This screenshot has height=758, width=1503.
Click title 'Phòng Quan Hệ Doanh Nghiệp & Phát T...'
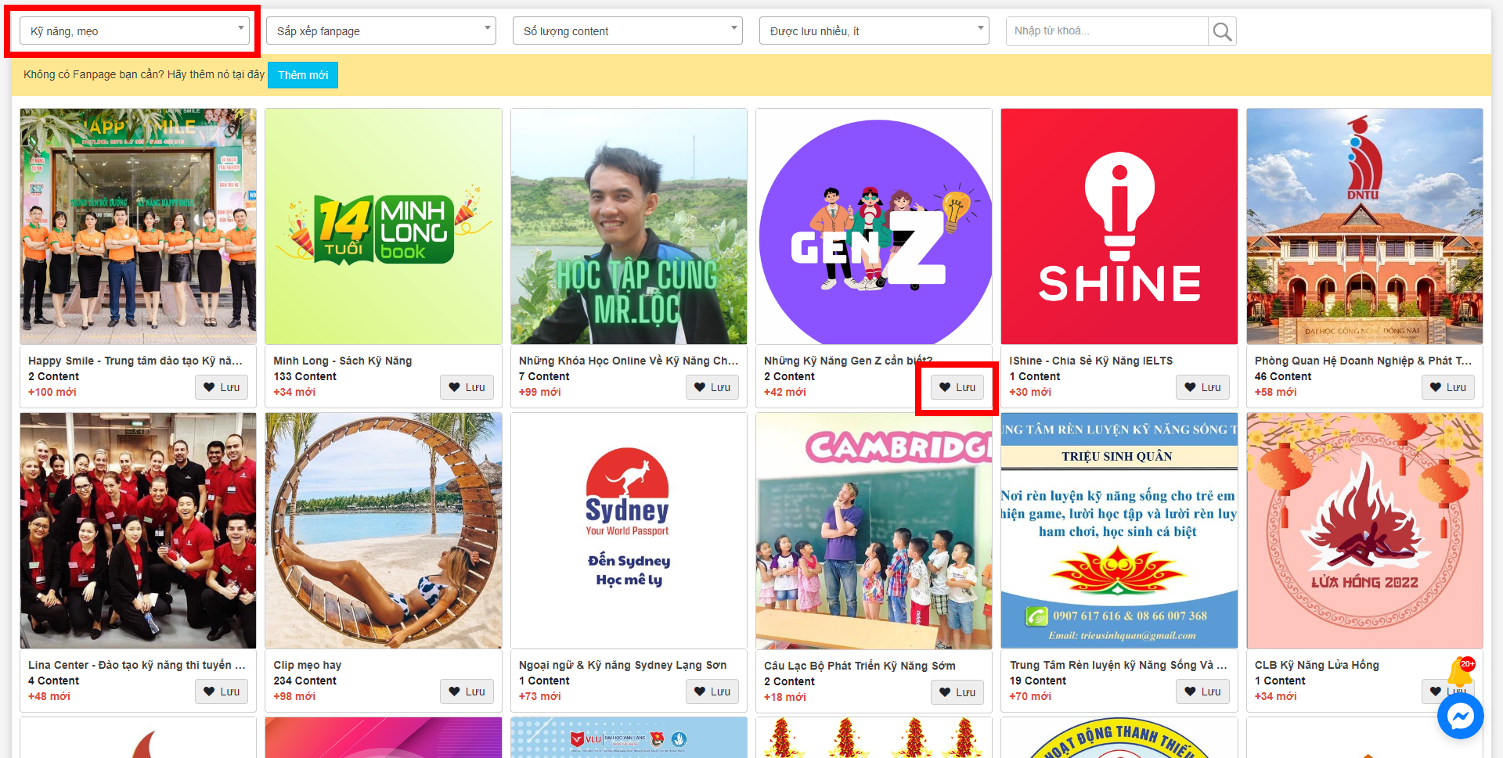[1363, 361]
